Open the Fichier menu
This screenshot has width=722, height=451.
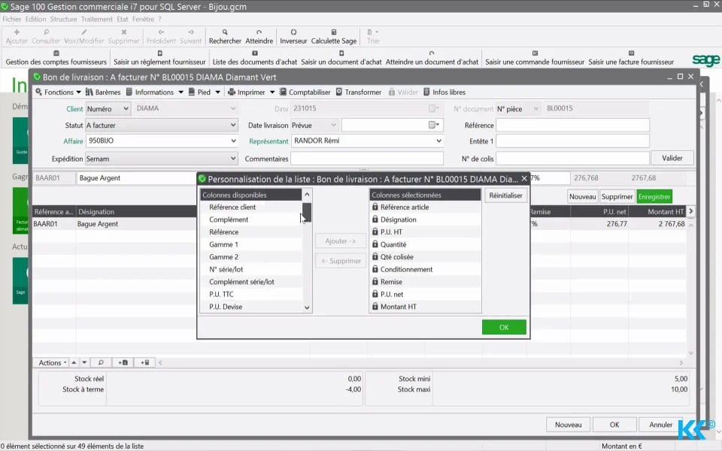point(12,20)
